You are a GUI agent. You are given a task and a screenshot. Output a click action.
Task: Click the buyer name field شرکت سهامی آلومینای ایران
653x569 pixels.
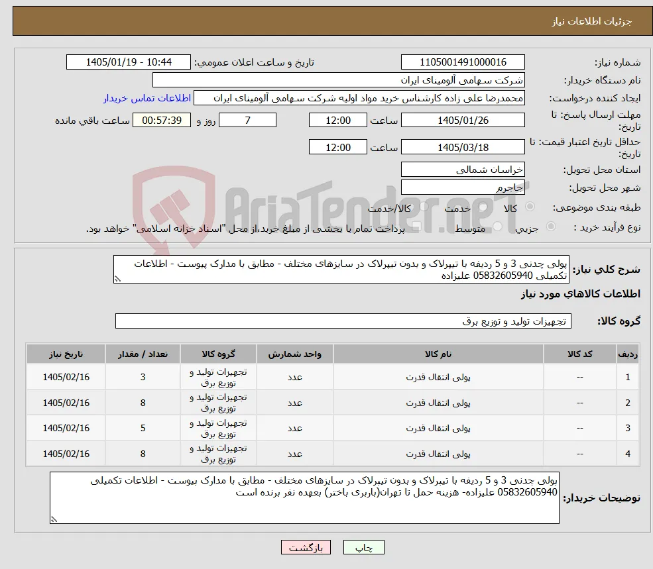click(339, 80)
